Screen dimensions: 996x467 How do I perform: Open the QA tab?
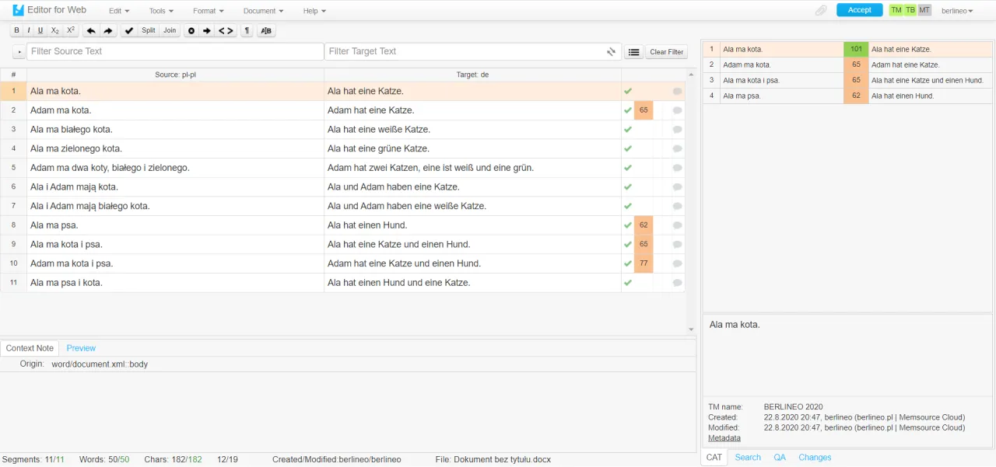click(x=780, y=458)
